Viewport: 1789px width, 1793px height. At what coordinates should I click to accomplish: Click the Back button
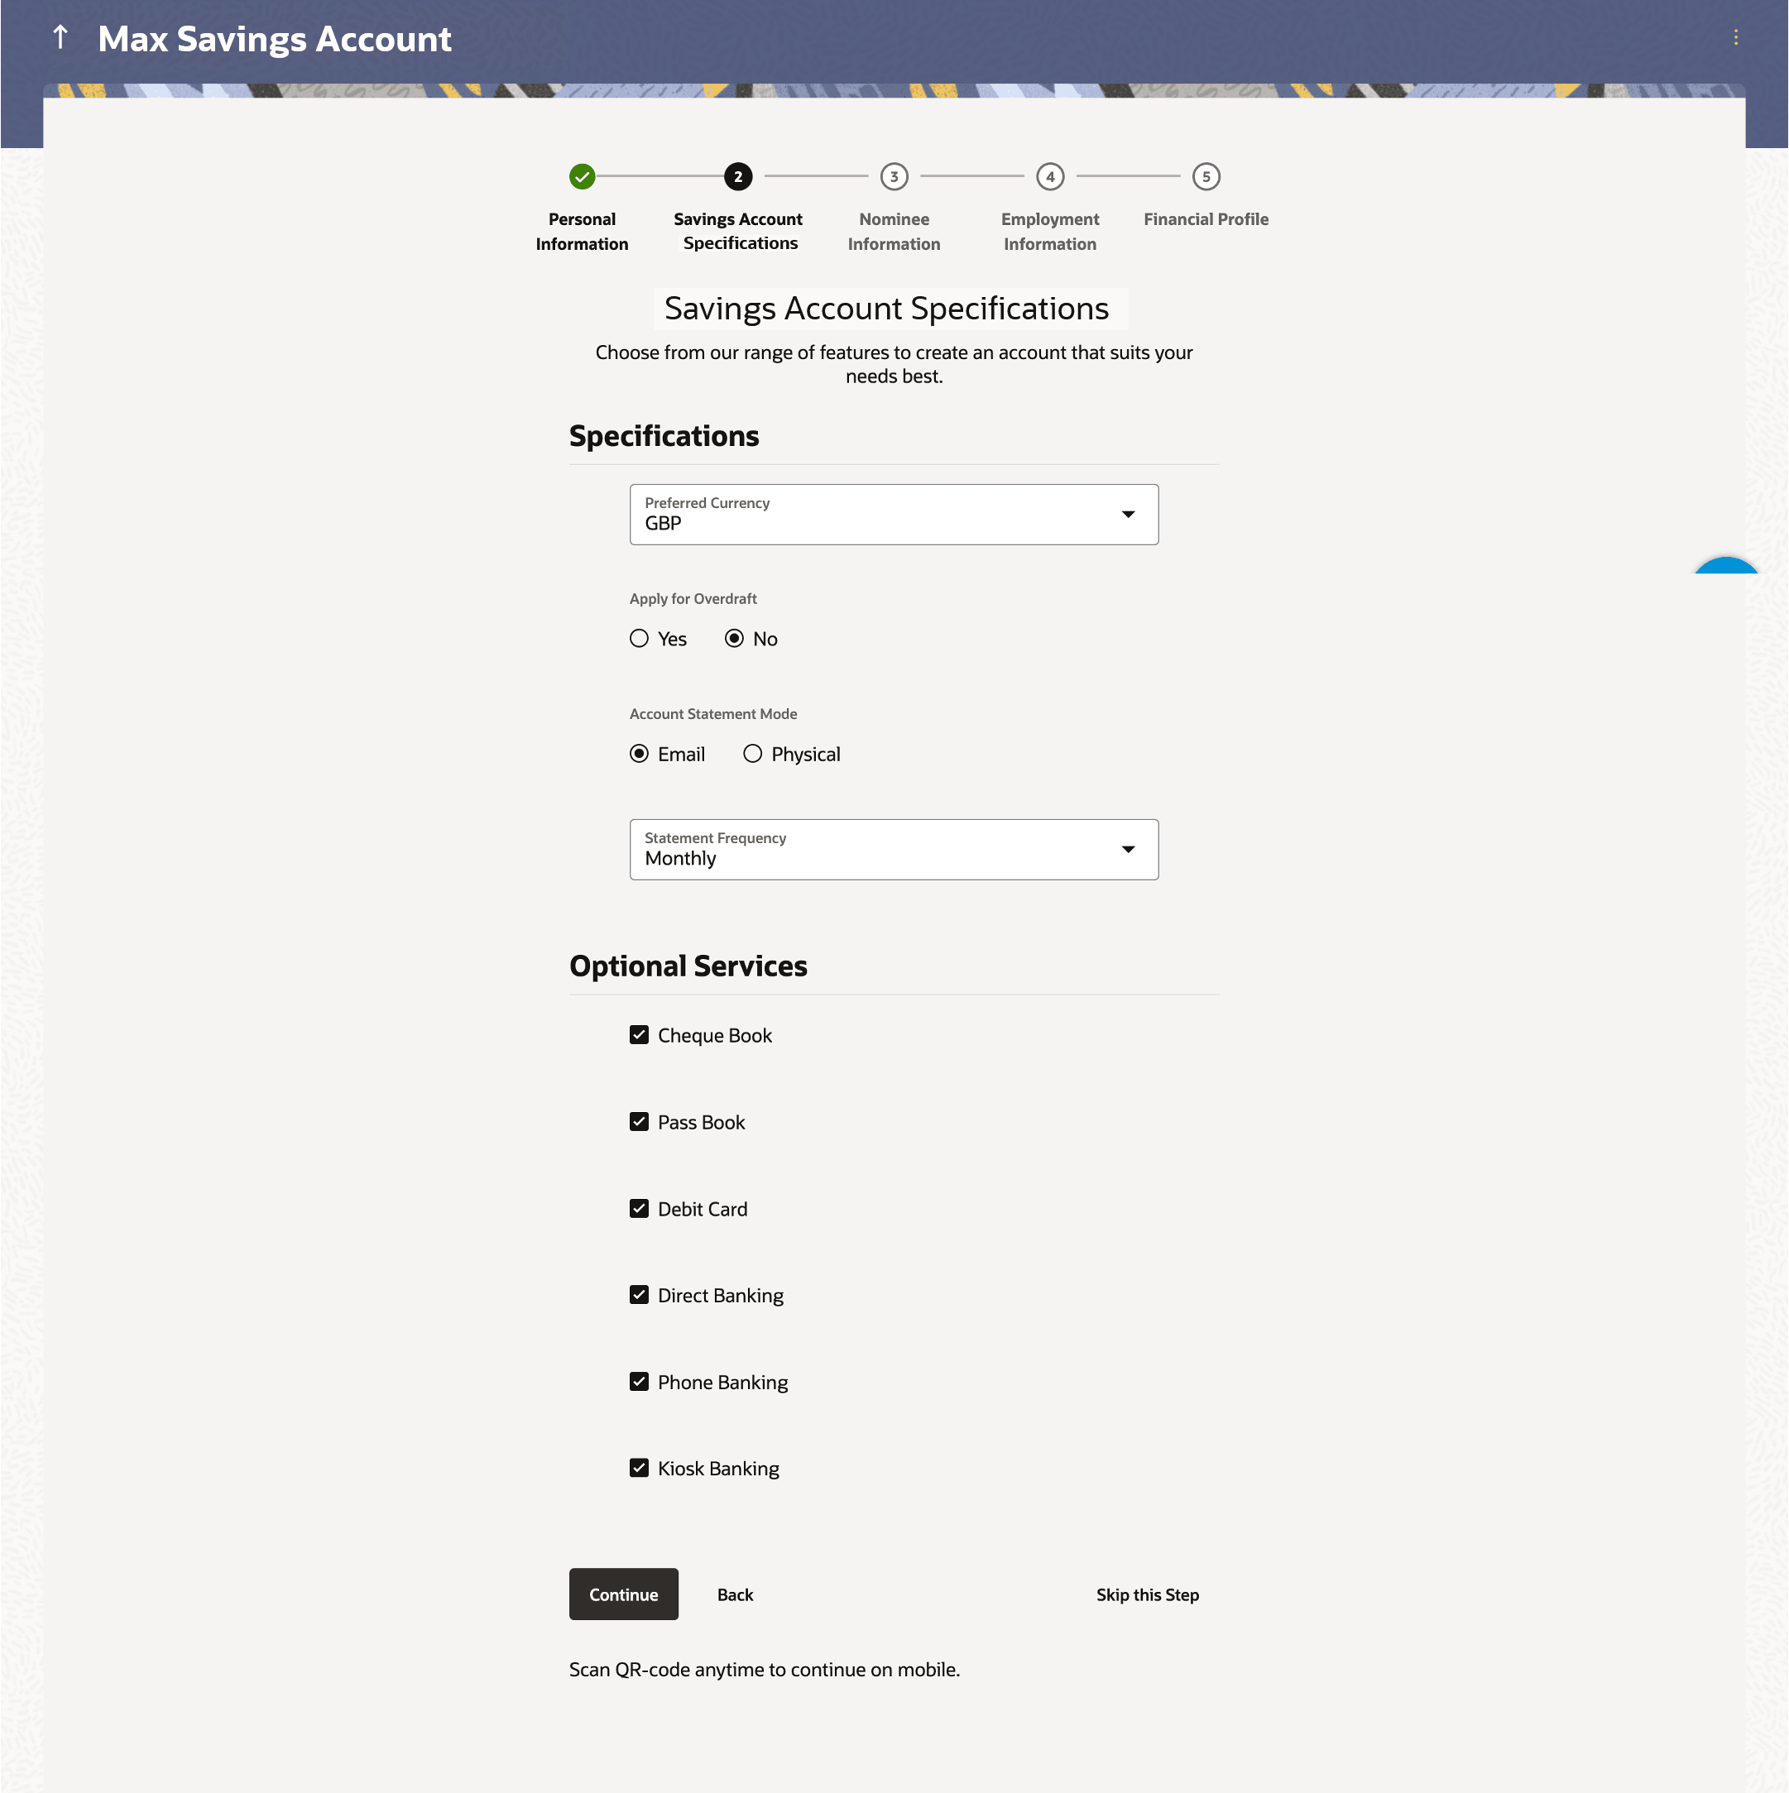[x=735, y=1594]
